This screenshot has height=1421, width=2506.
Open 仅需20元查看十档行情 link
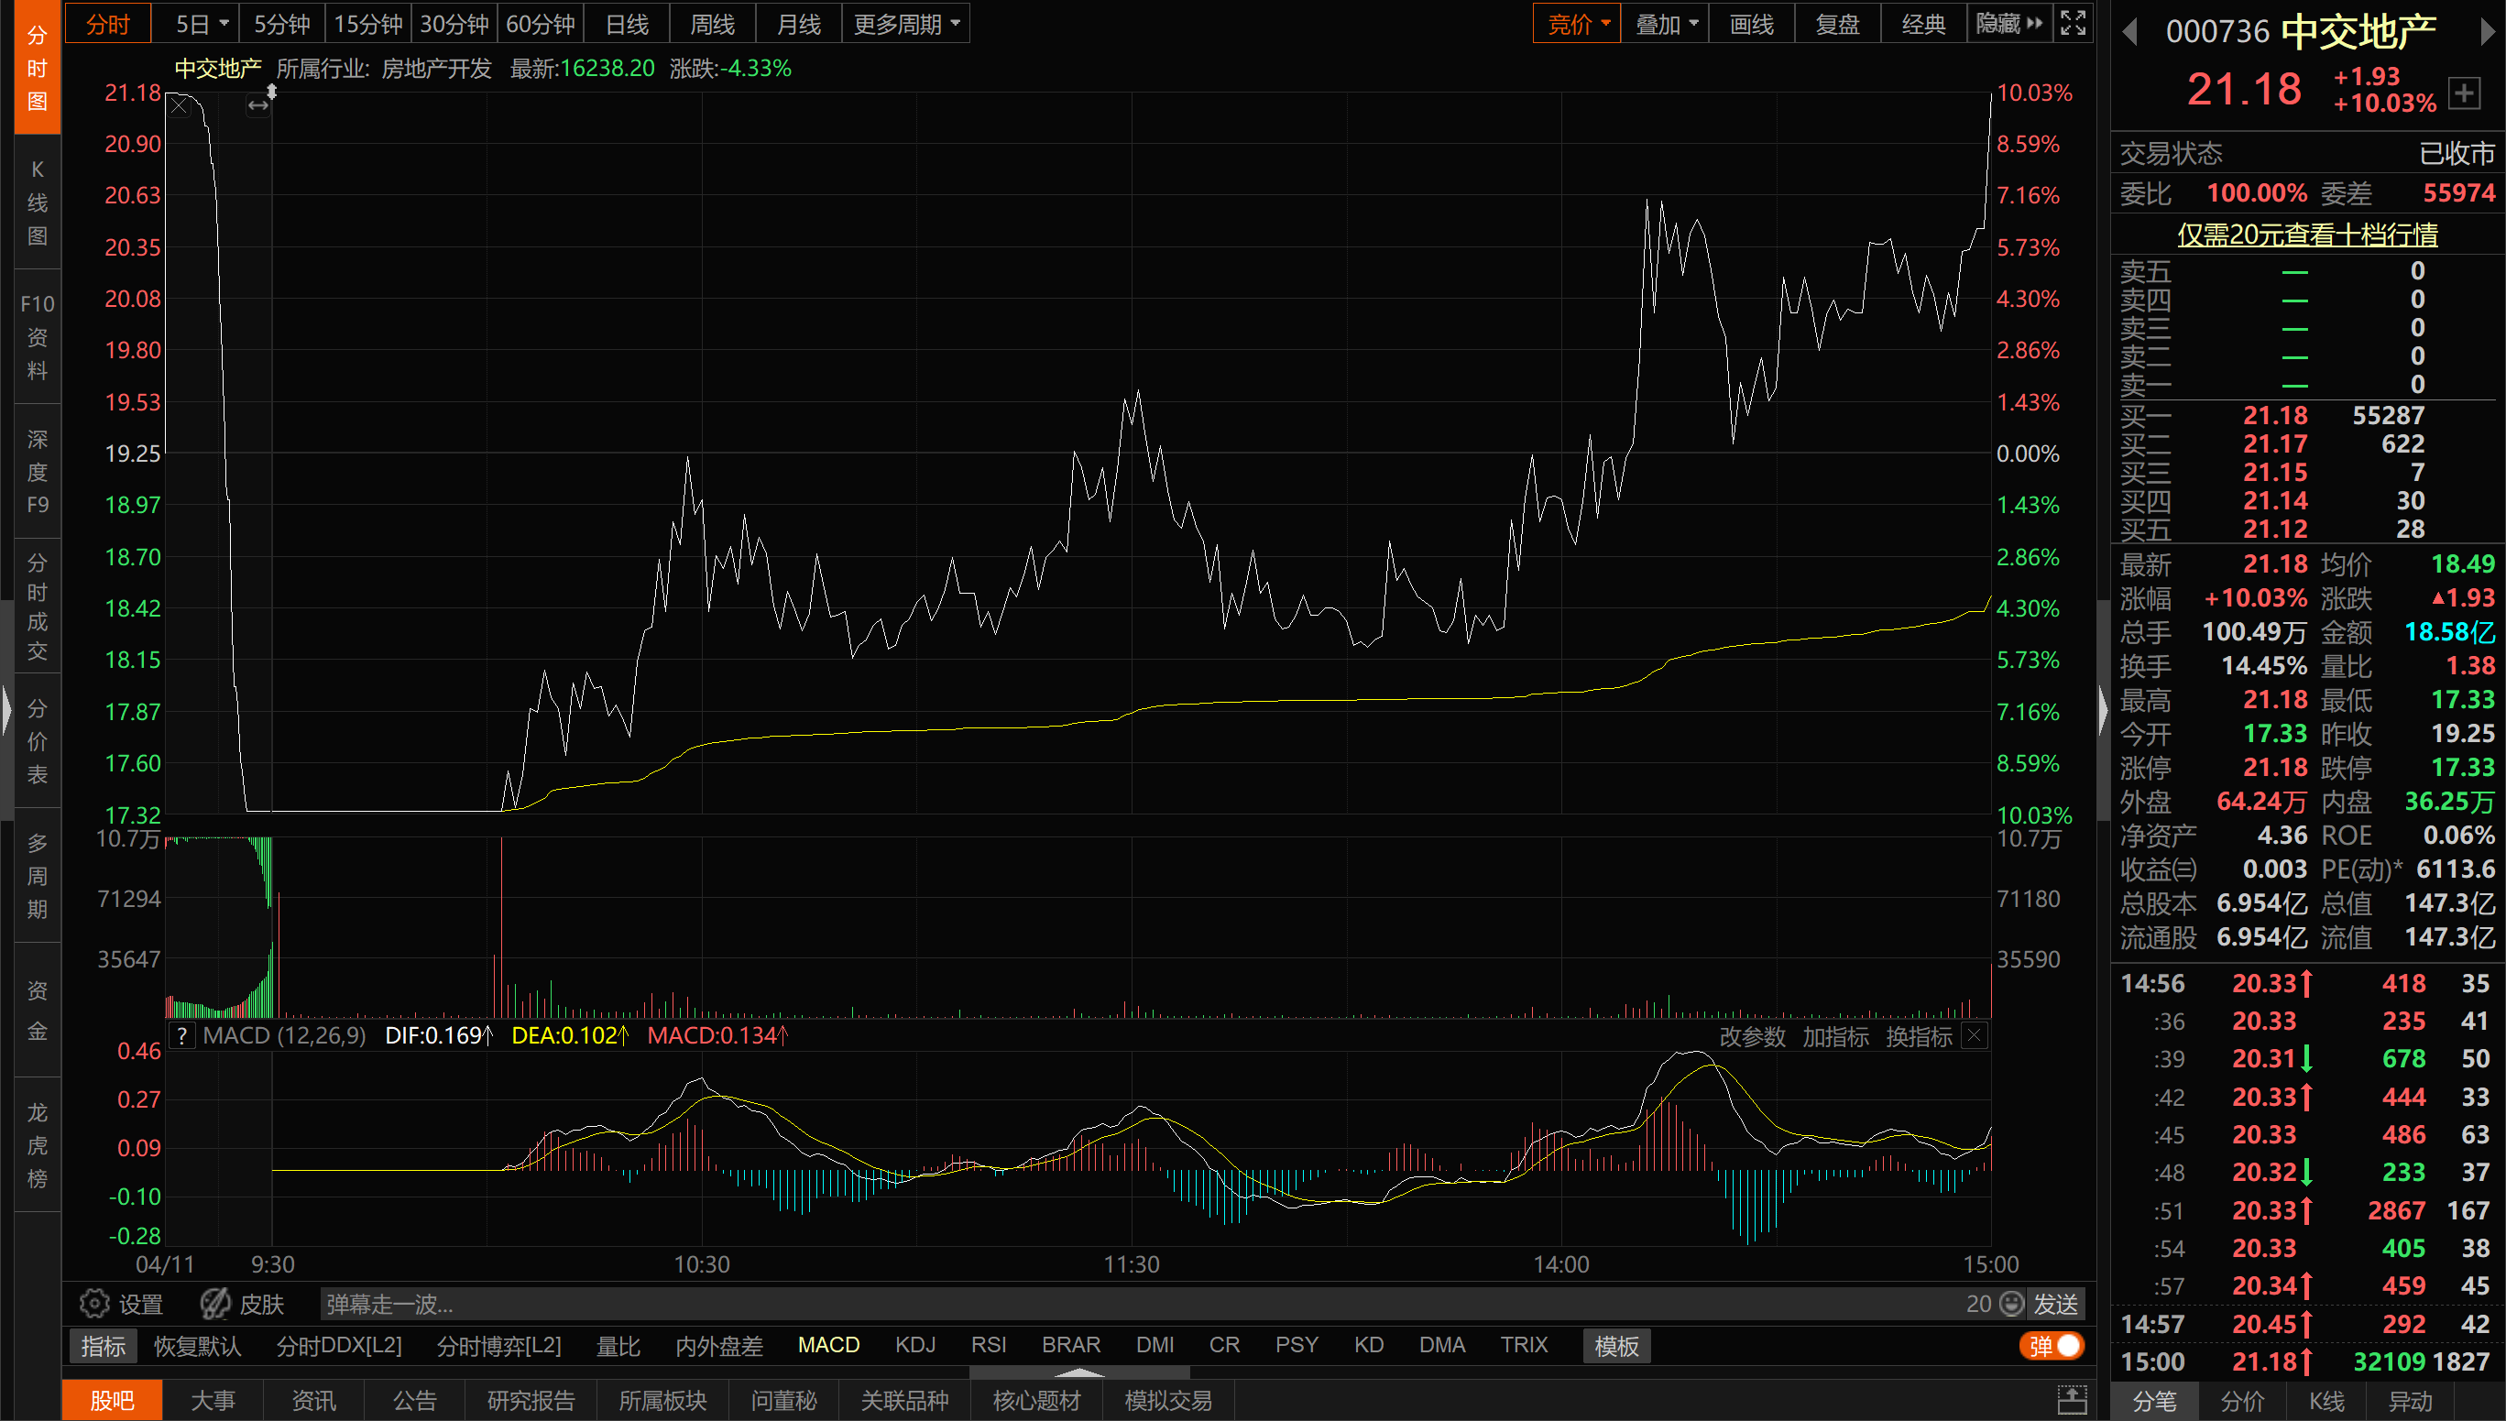2308,235
